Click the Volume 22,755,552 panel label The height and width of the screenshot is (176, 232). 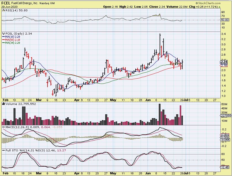point(21,104)
